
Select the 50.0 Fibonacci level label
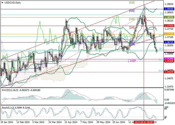click(x=161, y=60)
